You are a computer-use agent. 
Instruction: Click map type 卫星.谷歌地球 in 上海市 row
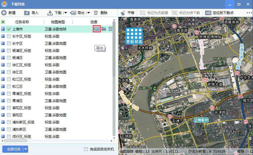pyautogui.click(x=55, y=29)
